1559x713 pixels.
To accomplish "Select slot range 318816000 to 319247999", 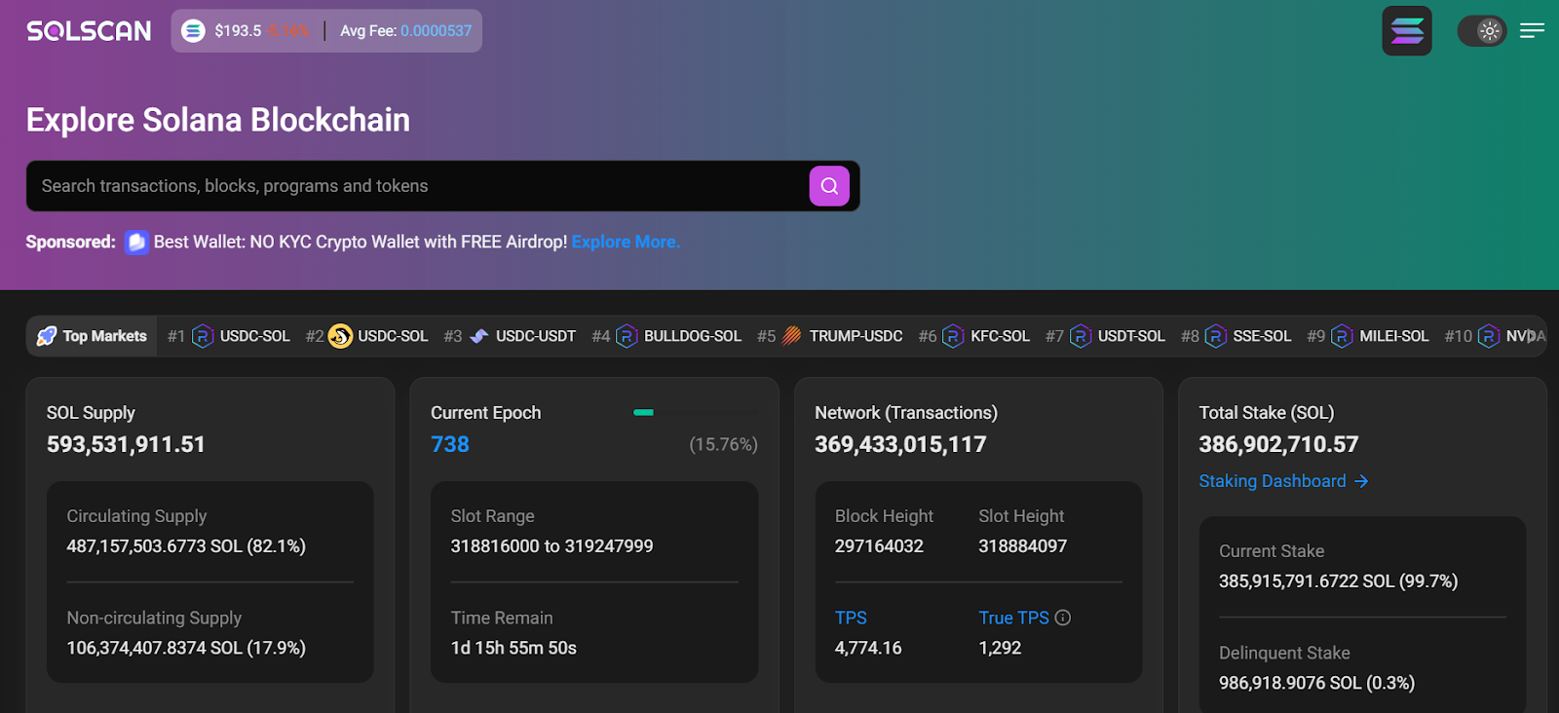I will pos(552,546).
